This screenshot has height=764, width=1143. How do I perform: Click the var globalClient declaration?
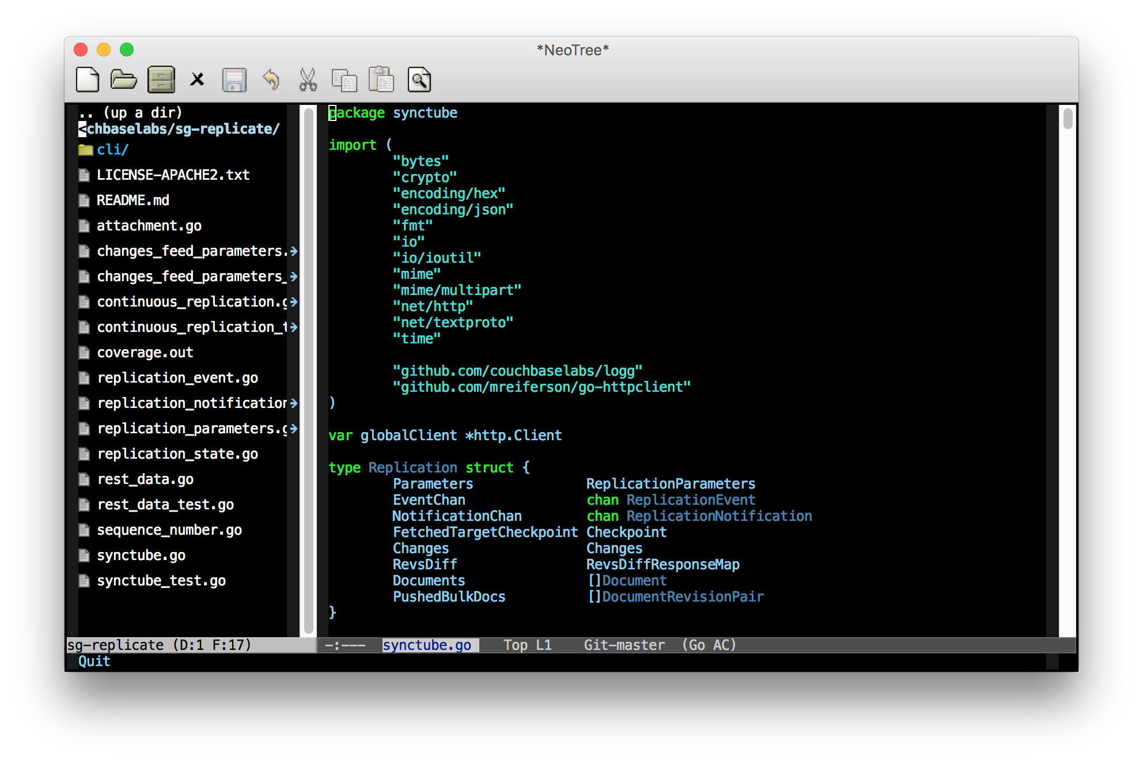tap(445, 436)
